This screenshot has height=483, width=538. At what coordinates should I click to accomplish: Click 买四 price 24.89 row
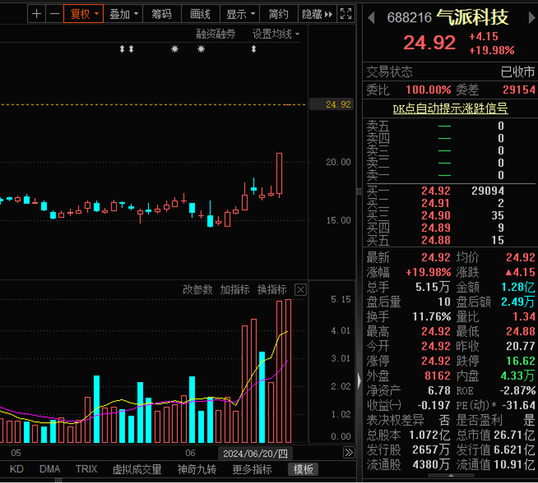point(450,228)
